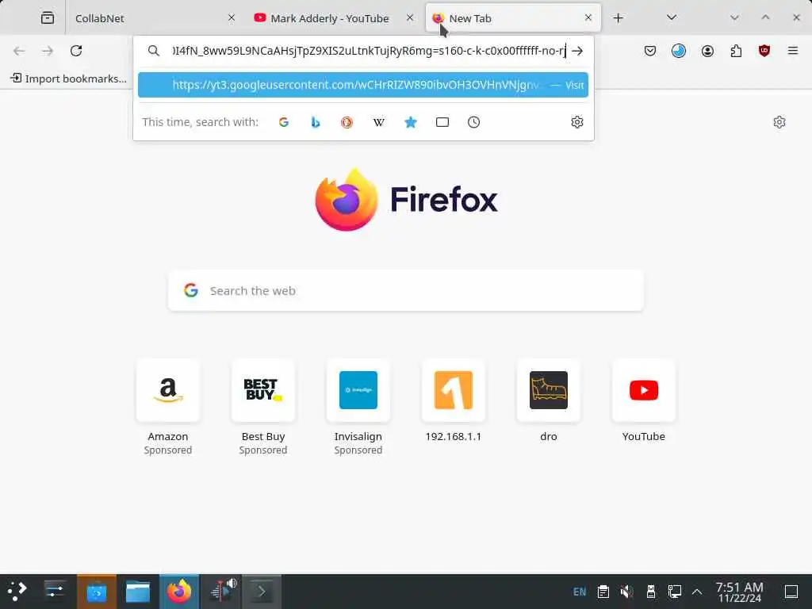The height and width of the screenshot is (609, 812).
Task: Open the removable devices tray icon
Action: point(651,592)
